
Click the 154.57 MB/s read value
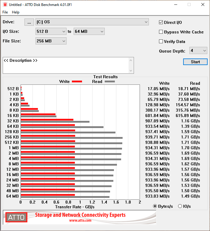188,105
